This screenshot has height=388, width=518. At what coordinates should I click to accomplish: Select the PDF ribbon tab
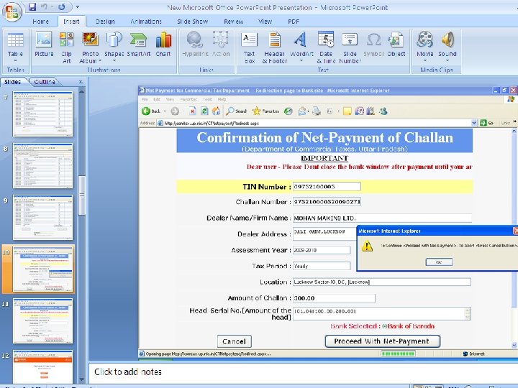coord(294,22)
